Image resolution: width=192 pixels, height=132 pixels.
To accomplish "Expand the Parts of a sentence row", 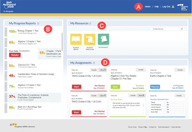I will pyautogui.click(x=6, y=97).
